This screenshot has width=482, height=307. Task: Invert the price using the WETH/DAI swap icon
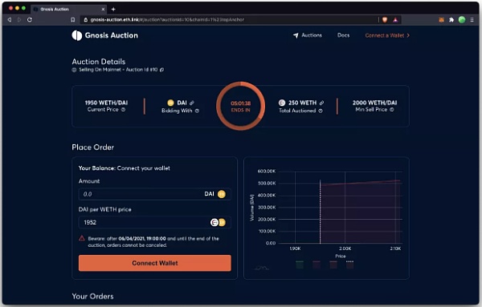[x=218, y=222]
